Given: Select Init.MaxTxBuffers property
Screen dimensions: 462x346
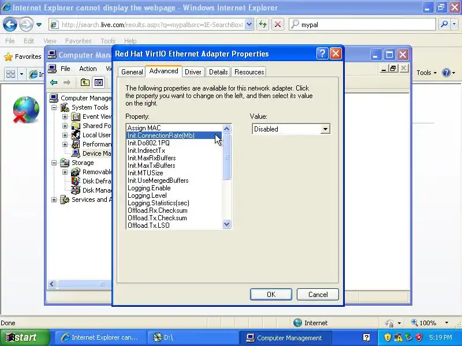Looking at the screenshot, I should click(x=174, y=166).
